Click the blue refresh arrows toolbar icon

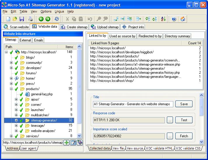tap(57, 19)
